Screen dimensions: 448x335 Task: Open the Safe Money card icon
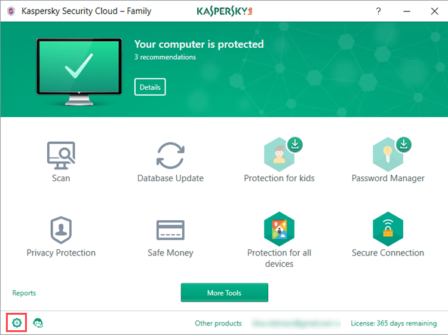tap(170, 230)
